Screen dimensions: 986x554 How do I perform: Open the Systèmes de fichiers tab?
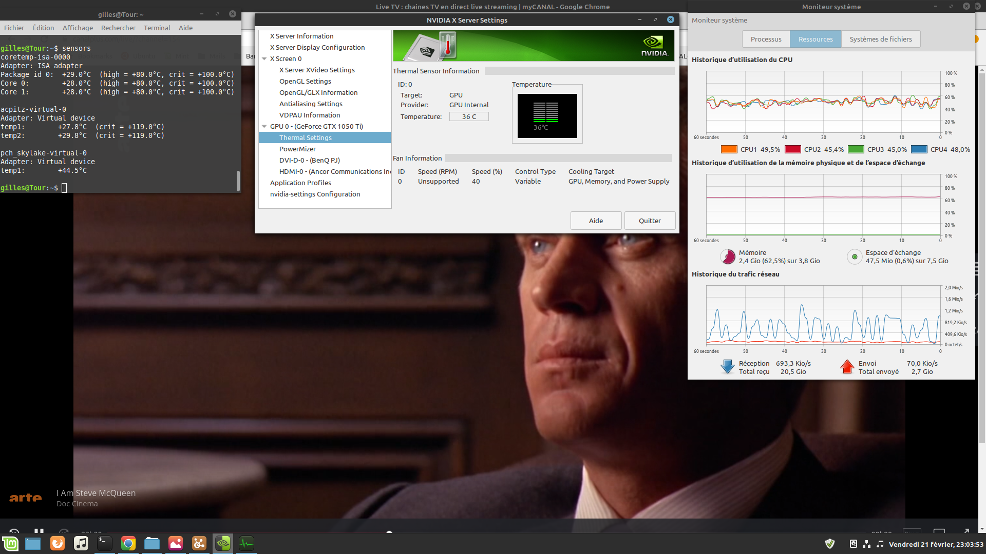(x=880, y=39)
